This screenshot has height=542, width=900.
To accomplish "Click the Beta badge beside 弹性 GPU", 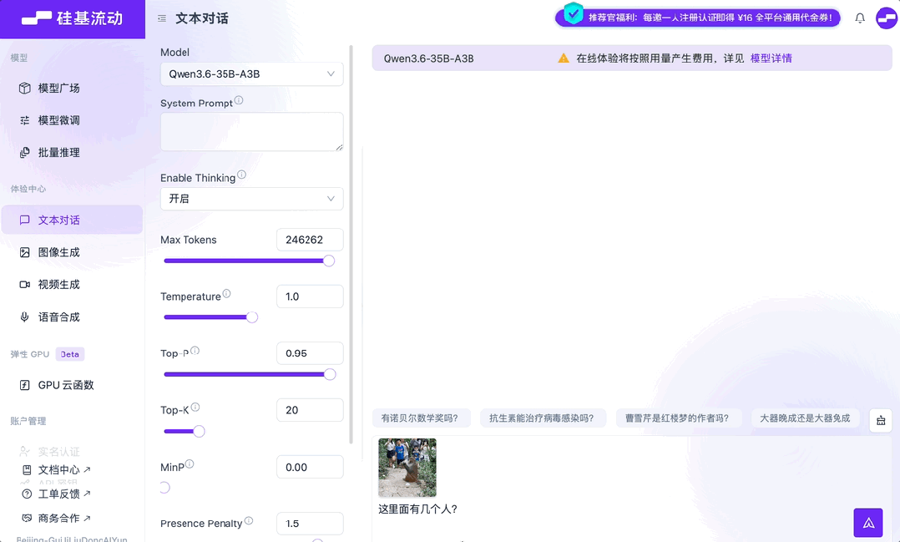I will click(70, 354).
